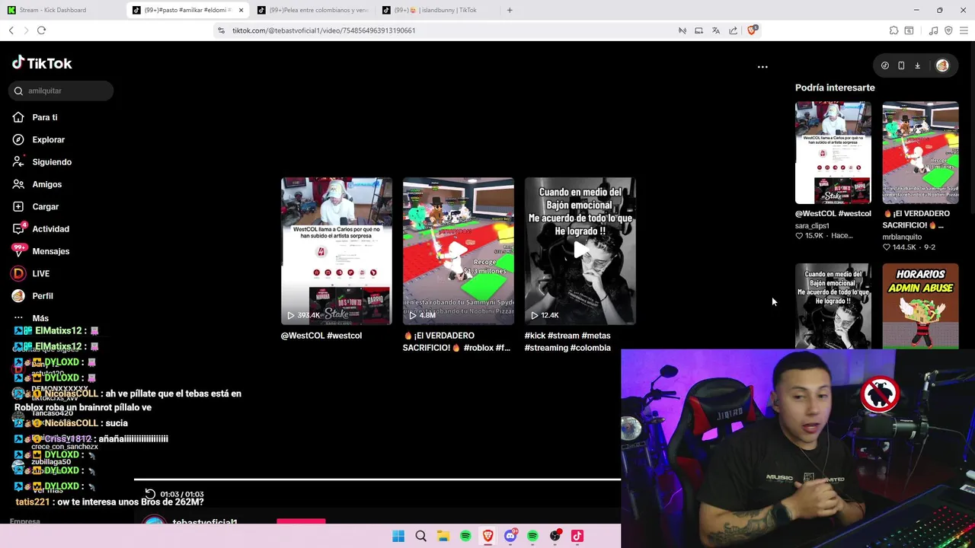
Task: Open a new browser tab
Action: (510, 10)
